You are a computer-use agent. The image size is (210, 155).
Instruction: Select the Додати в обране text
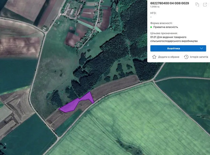pos(169,57)
